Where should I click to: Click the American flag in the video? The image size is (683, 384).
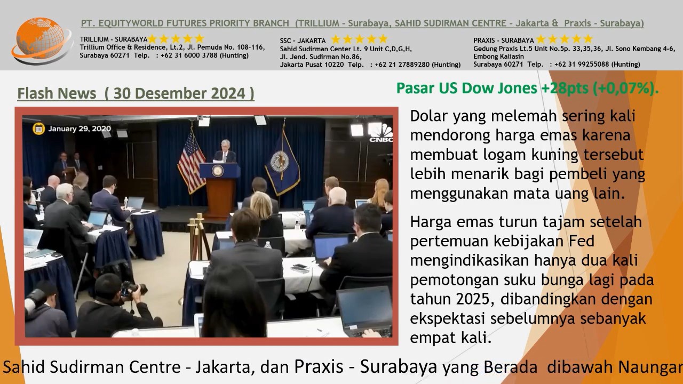click(191, 161)
